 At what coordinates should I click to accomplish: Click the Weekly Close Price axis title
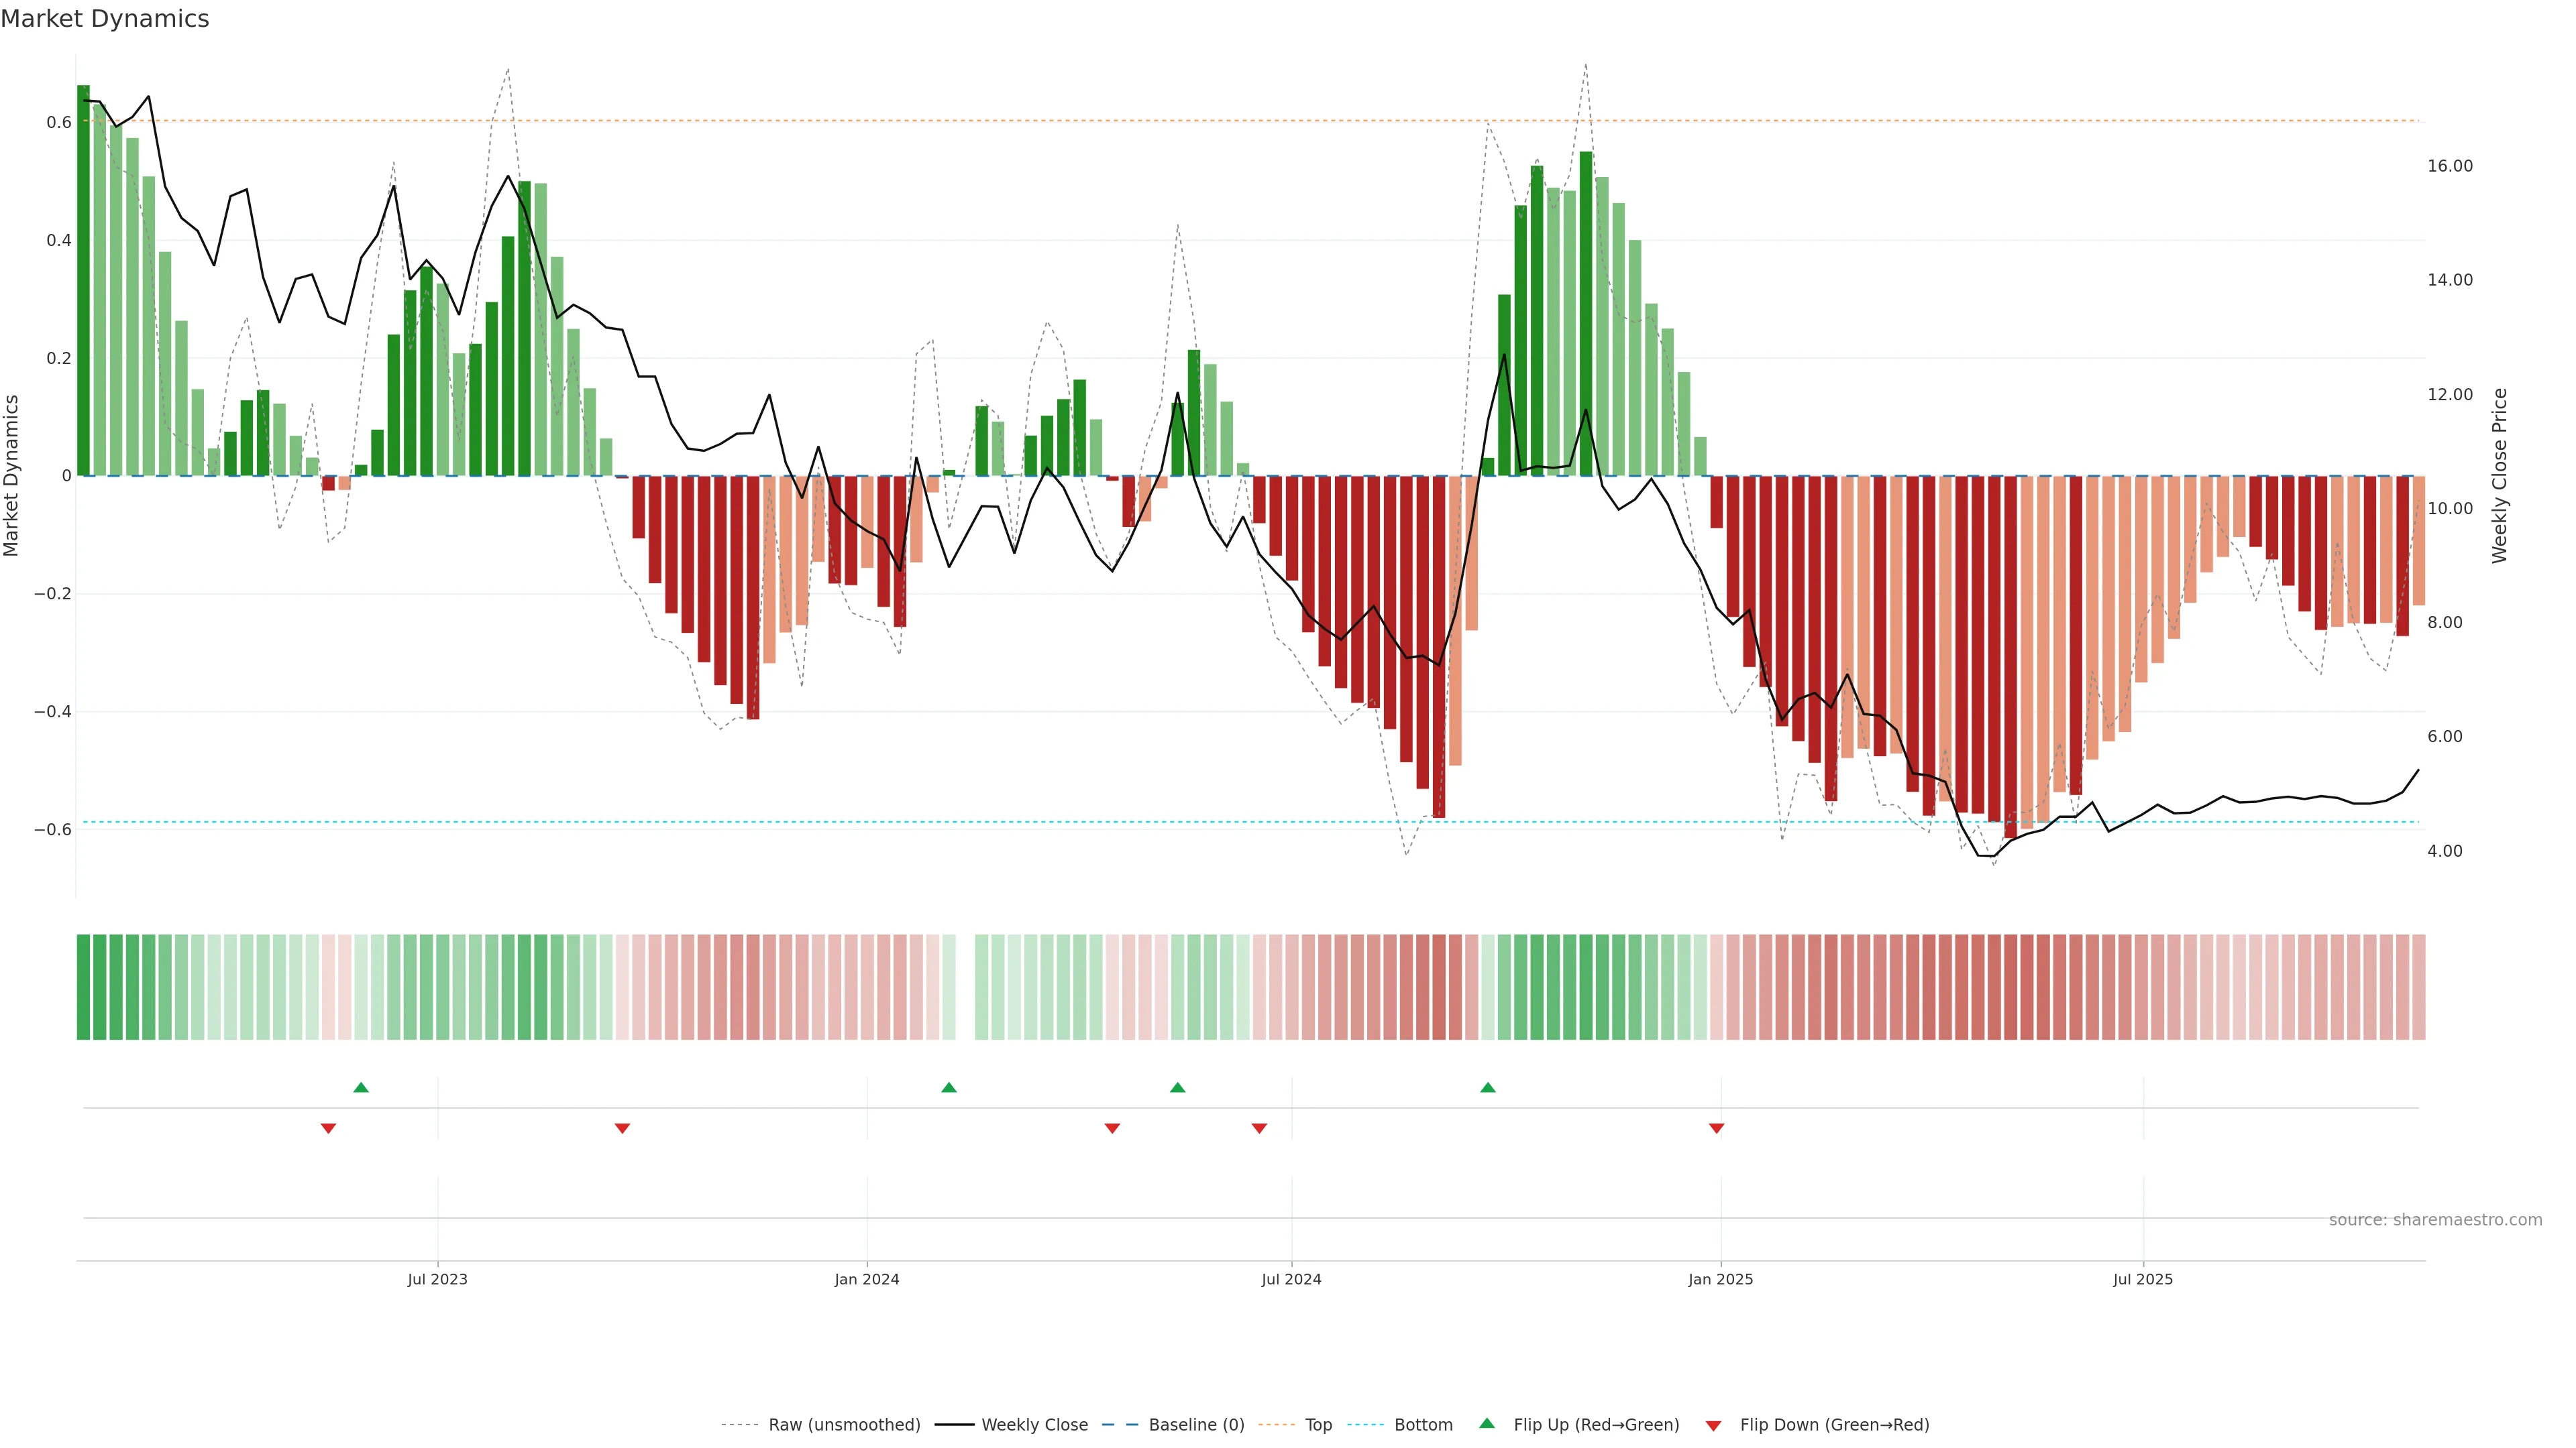tap(2499, 476)
